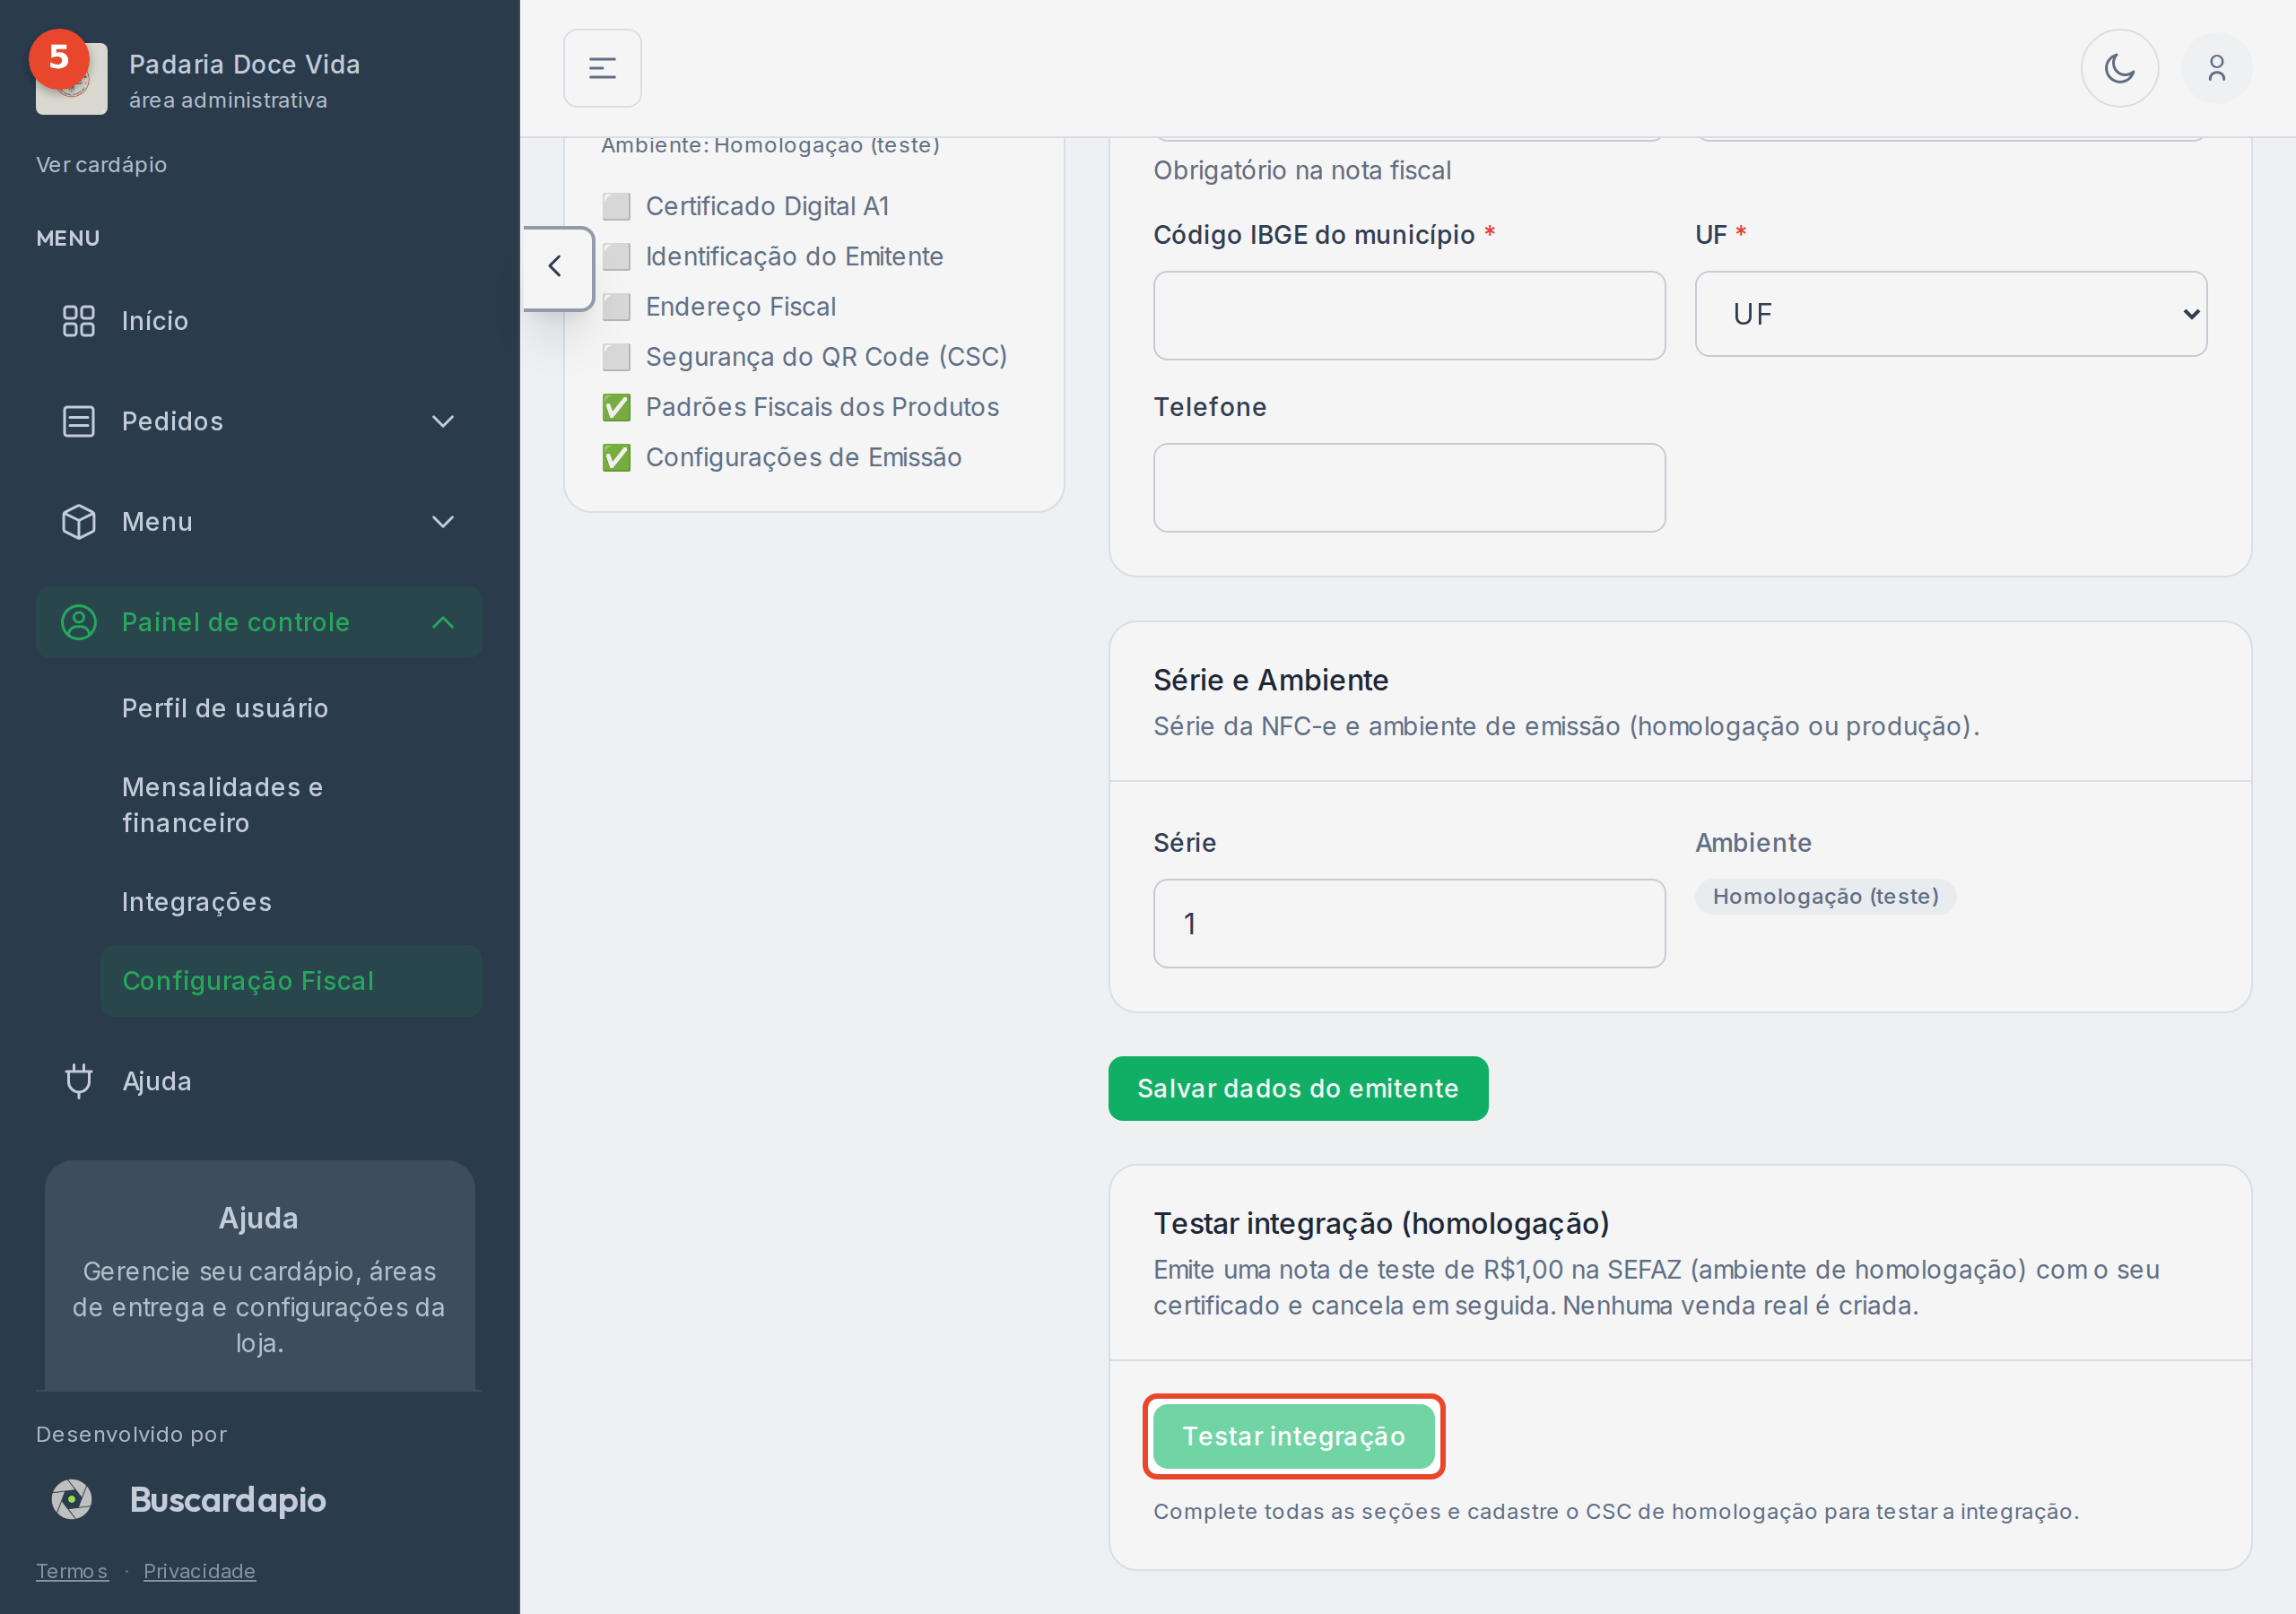The width and height of the screenshot is (2296, 1614).
Task: Click the Configurações de Emissão label
Action: [x=803, y=457]
